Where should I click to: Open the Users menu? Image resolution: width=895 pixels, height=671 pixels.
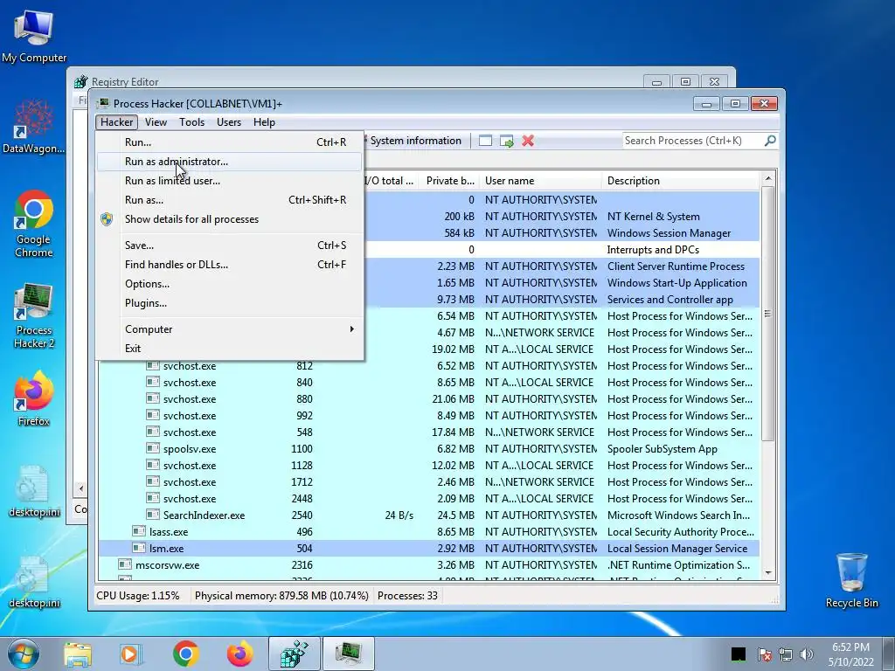coord(229,122)
